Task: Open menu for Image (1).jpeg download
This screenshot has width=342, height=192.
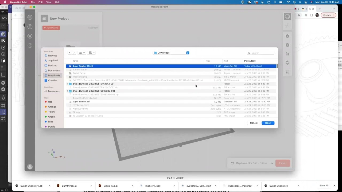Action: [x=174, y=186]
